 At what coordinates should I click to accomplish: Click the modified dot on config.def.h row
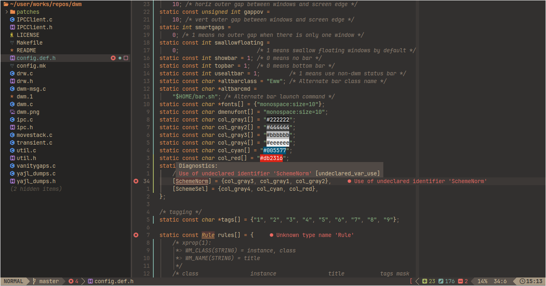coord(120,58)
